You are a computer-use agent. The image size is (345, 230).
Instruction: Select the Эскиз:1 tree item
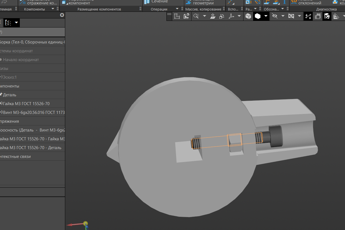tap(32, 77)
